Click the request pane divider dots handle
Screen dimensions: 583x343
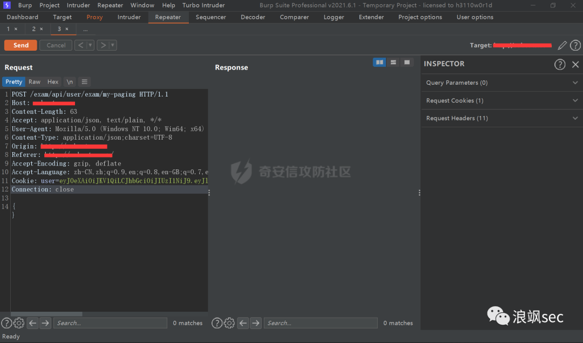click(209, 193)
